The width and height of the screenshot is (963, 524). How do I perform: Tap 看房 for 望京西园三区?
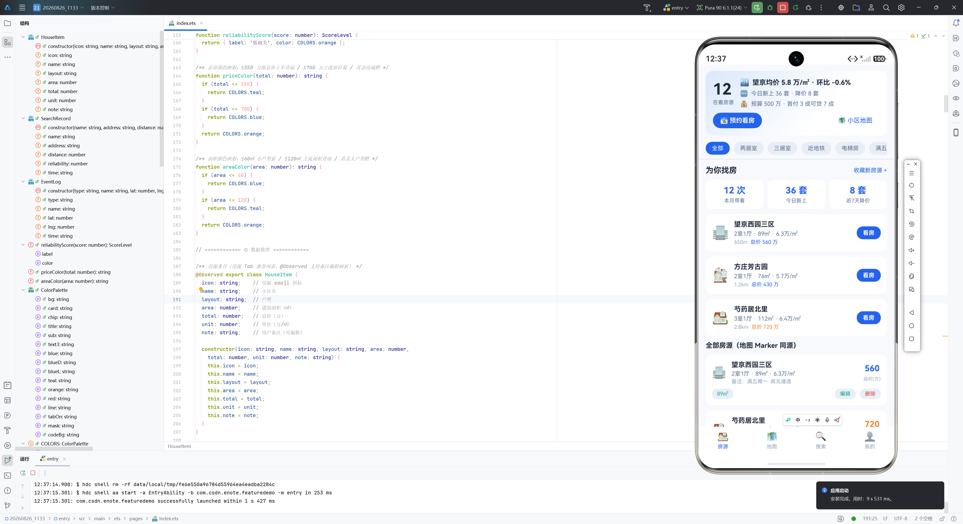[x=868, y=233]
